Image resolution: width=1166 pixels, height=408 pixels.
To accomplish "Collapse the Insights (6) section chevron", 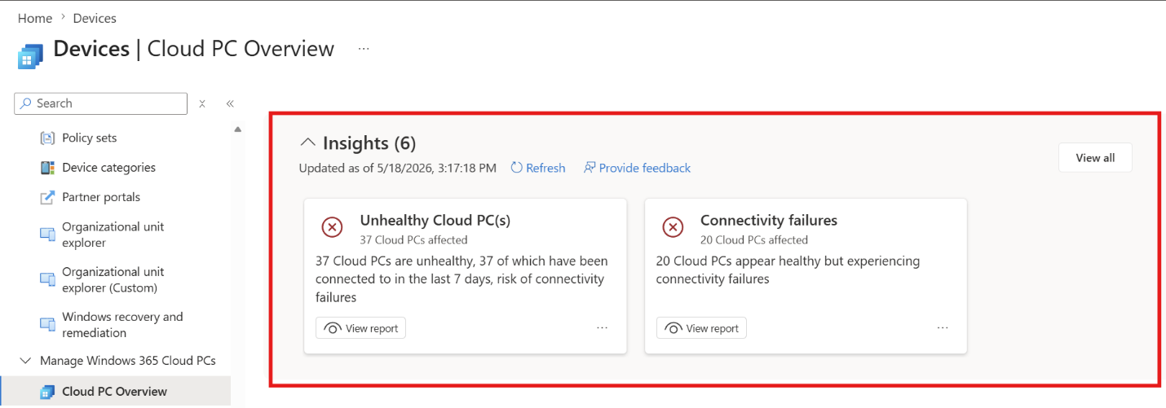I will tap(307, 143).
